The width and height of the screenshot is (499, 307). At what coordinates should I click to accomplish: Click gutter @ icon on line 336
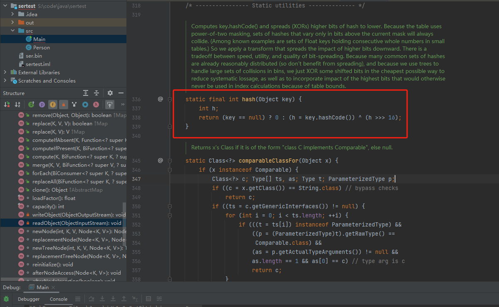pyautogui.click(x=160, y=99)
